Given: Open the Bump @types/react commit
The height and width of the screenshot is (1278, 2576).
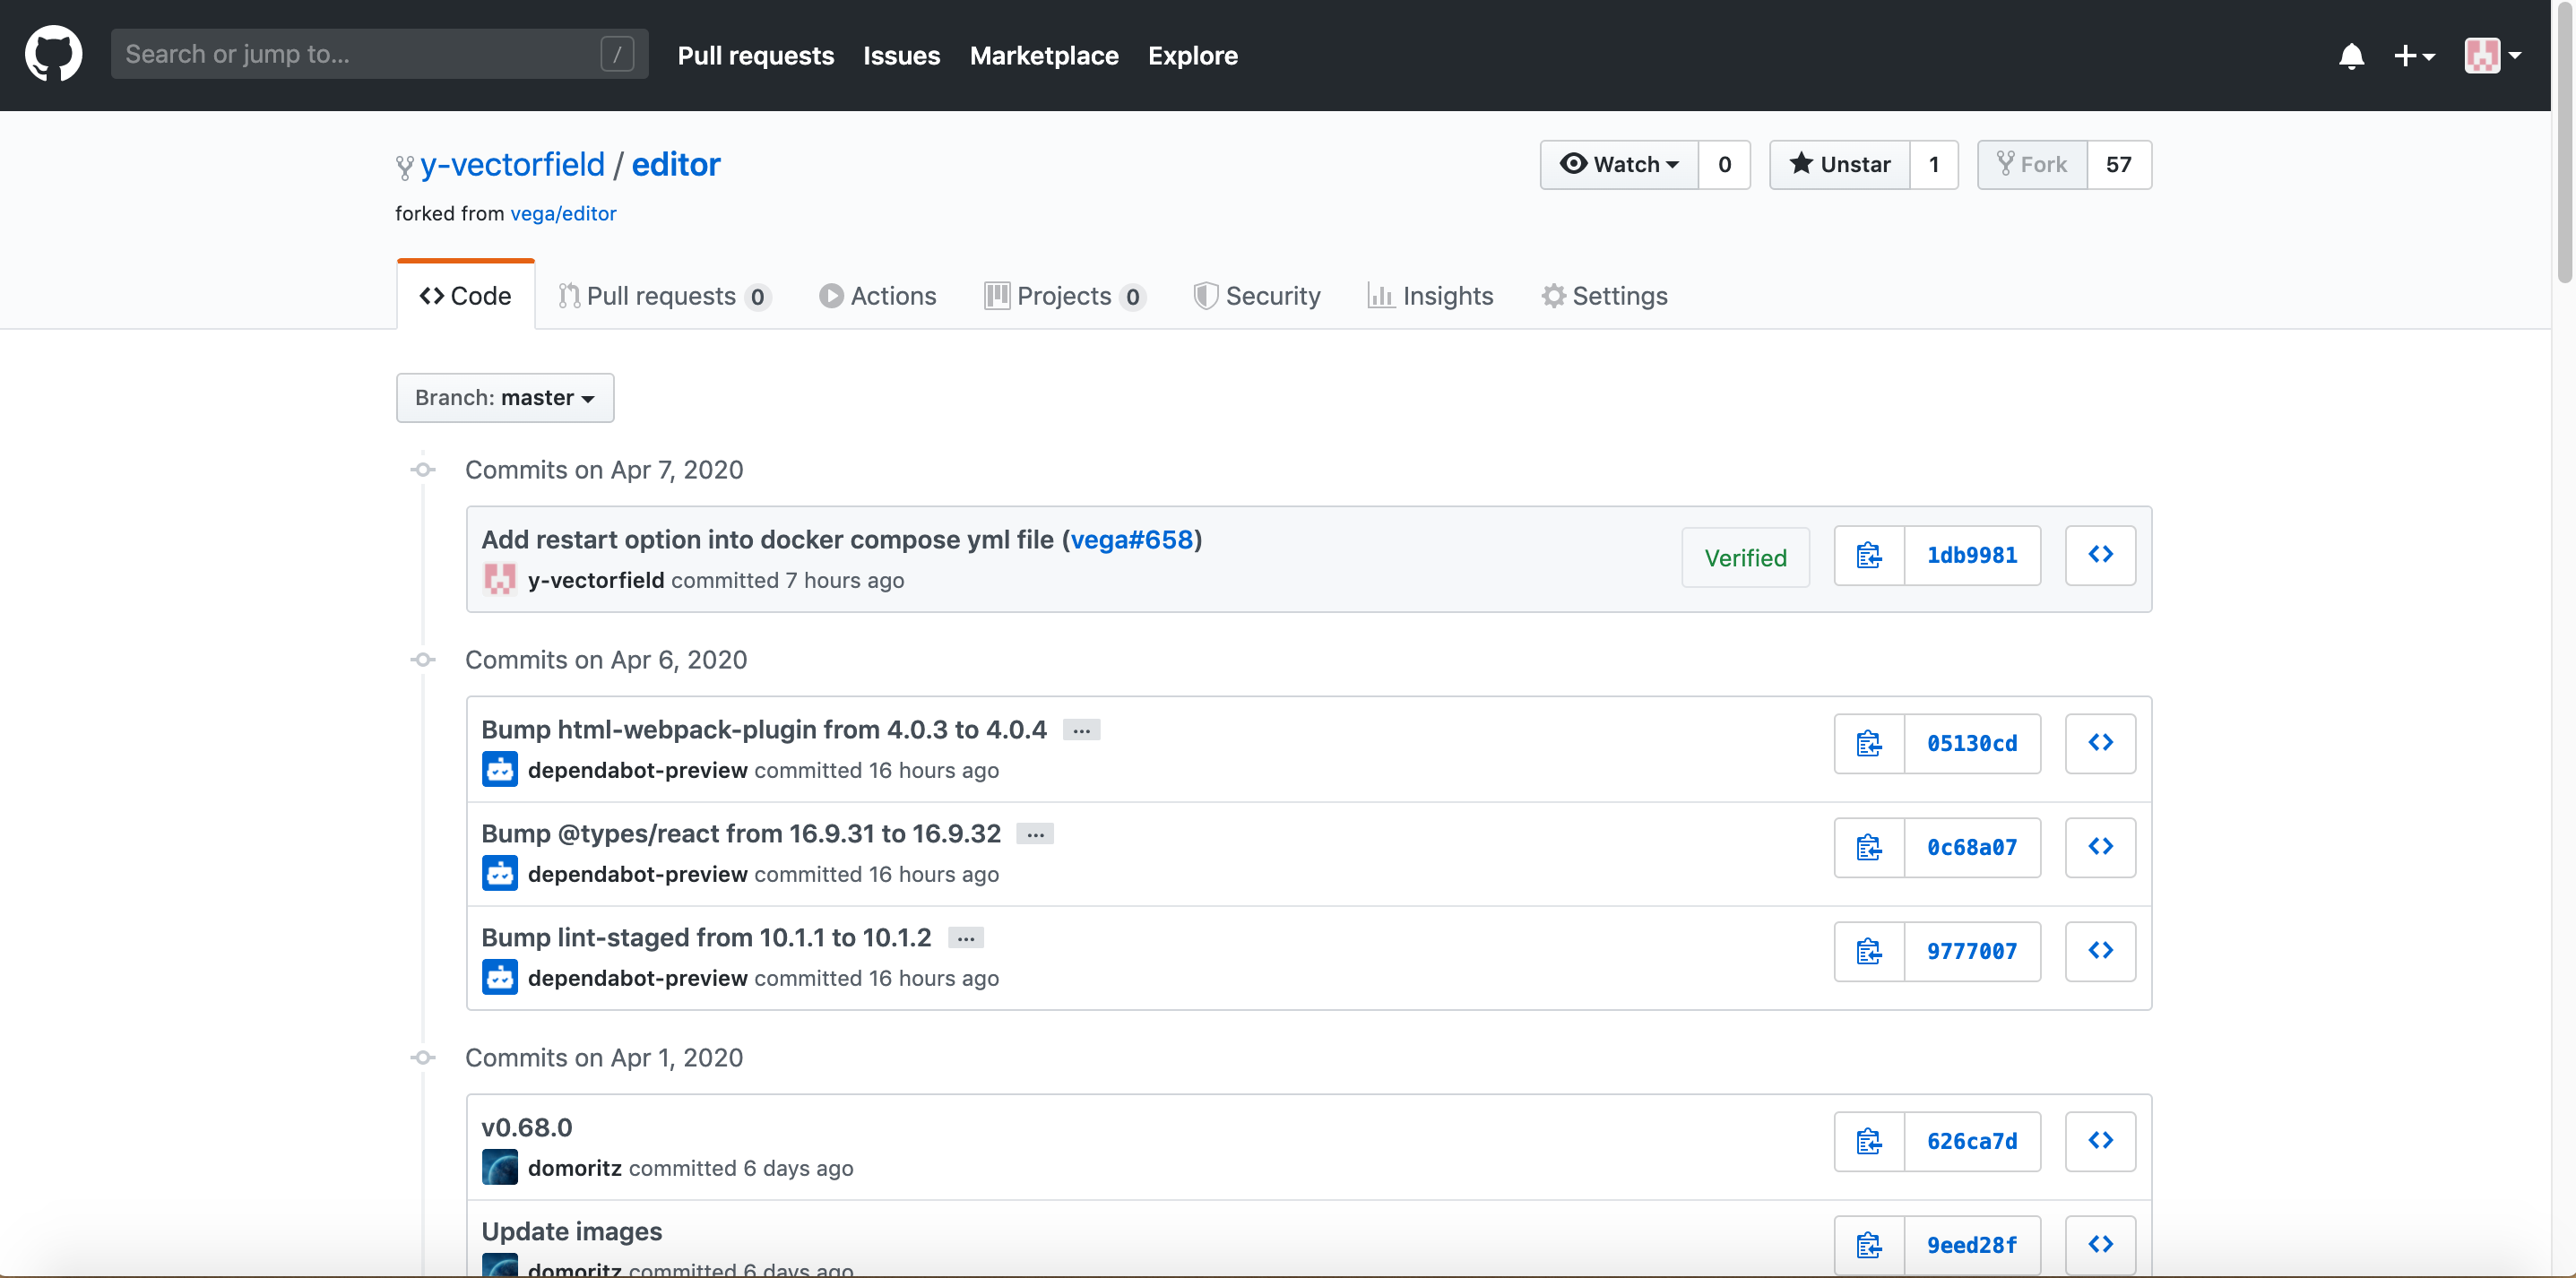Looking at the screenshot, I should click(x=741, y=833).
